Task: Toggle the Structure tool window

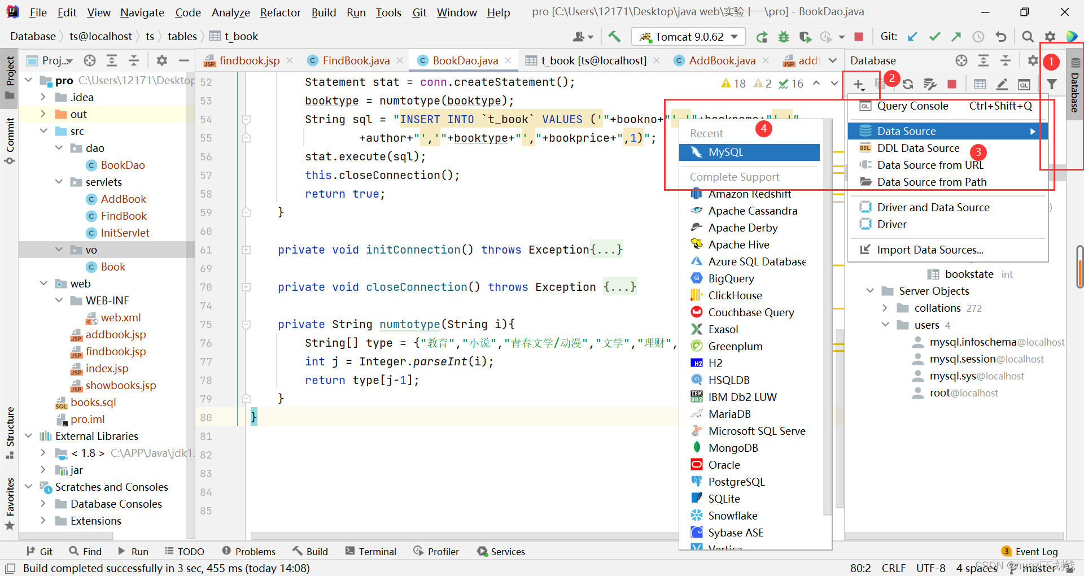Action: pos(10,433)
